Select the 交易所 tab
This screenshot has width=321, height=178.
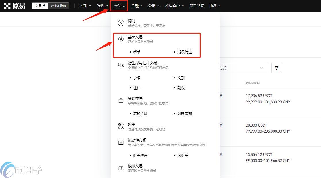[40, 5]
